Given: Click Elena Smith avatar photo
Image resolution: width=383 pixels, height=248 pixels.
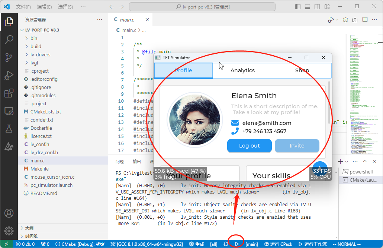Looking at the screenshot, I should [195, 120].
